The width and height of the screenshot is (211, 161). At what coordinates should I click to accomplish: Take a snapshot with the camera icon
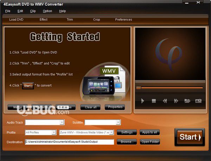coord(198,101)
